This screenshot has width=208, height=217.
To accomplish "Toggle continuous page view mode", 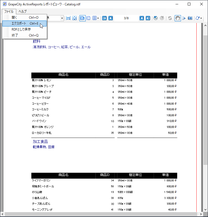I will 88,18.
